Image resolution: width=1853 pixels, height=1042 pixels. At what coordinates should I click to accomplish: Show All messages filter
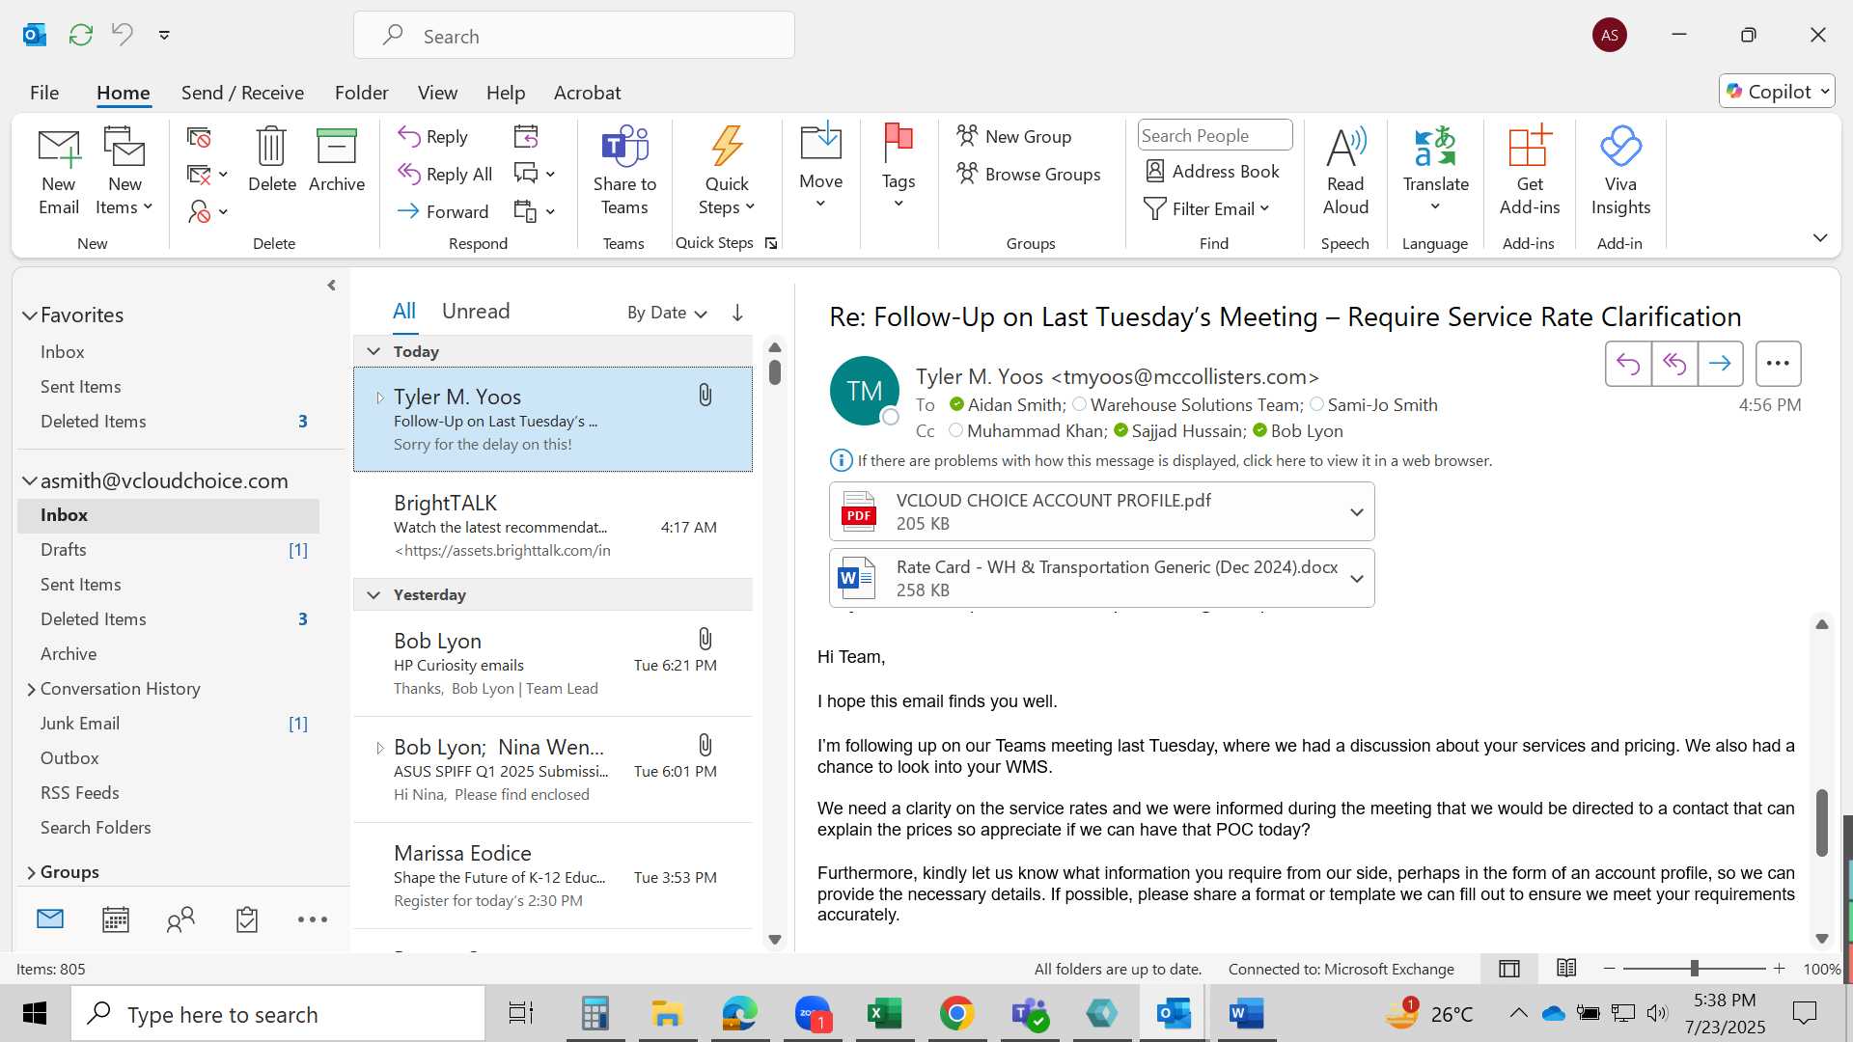click(403, 311)
